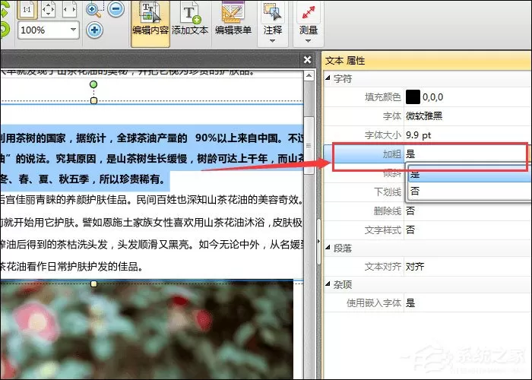Screen dimensions: 532x380
Task: Select the marquee zoom magnifier tool
Action: click(x=93, y=10)
